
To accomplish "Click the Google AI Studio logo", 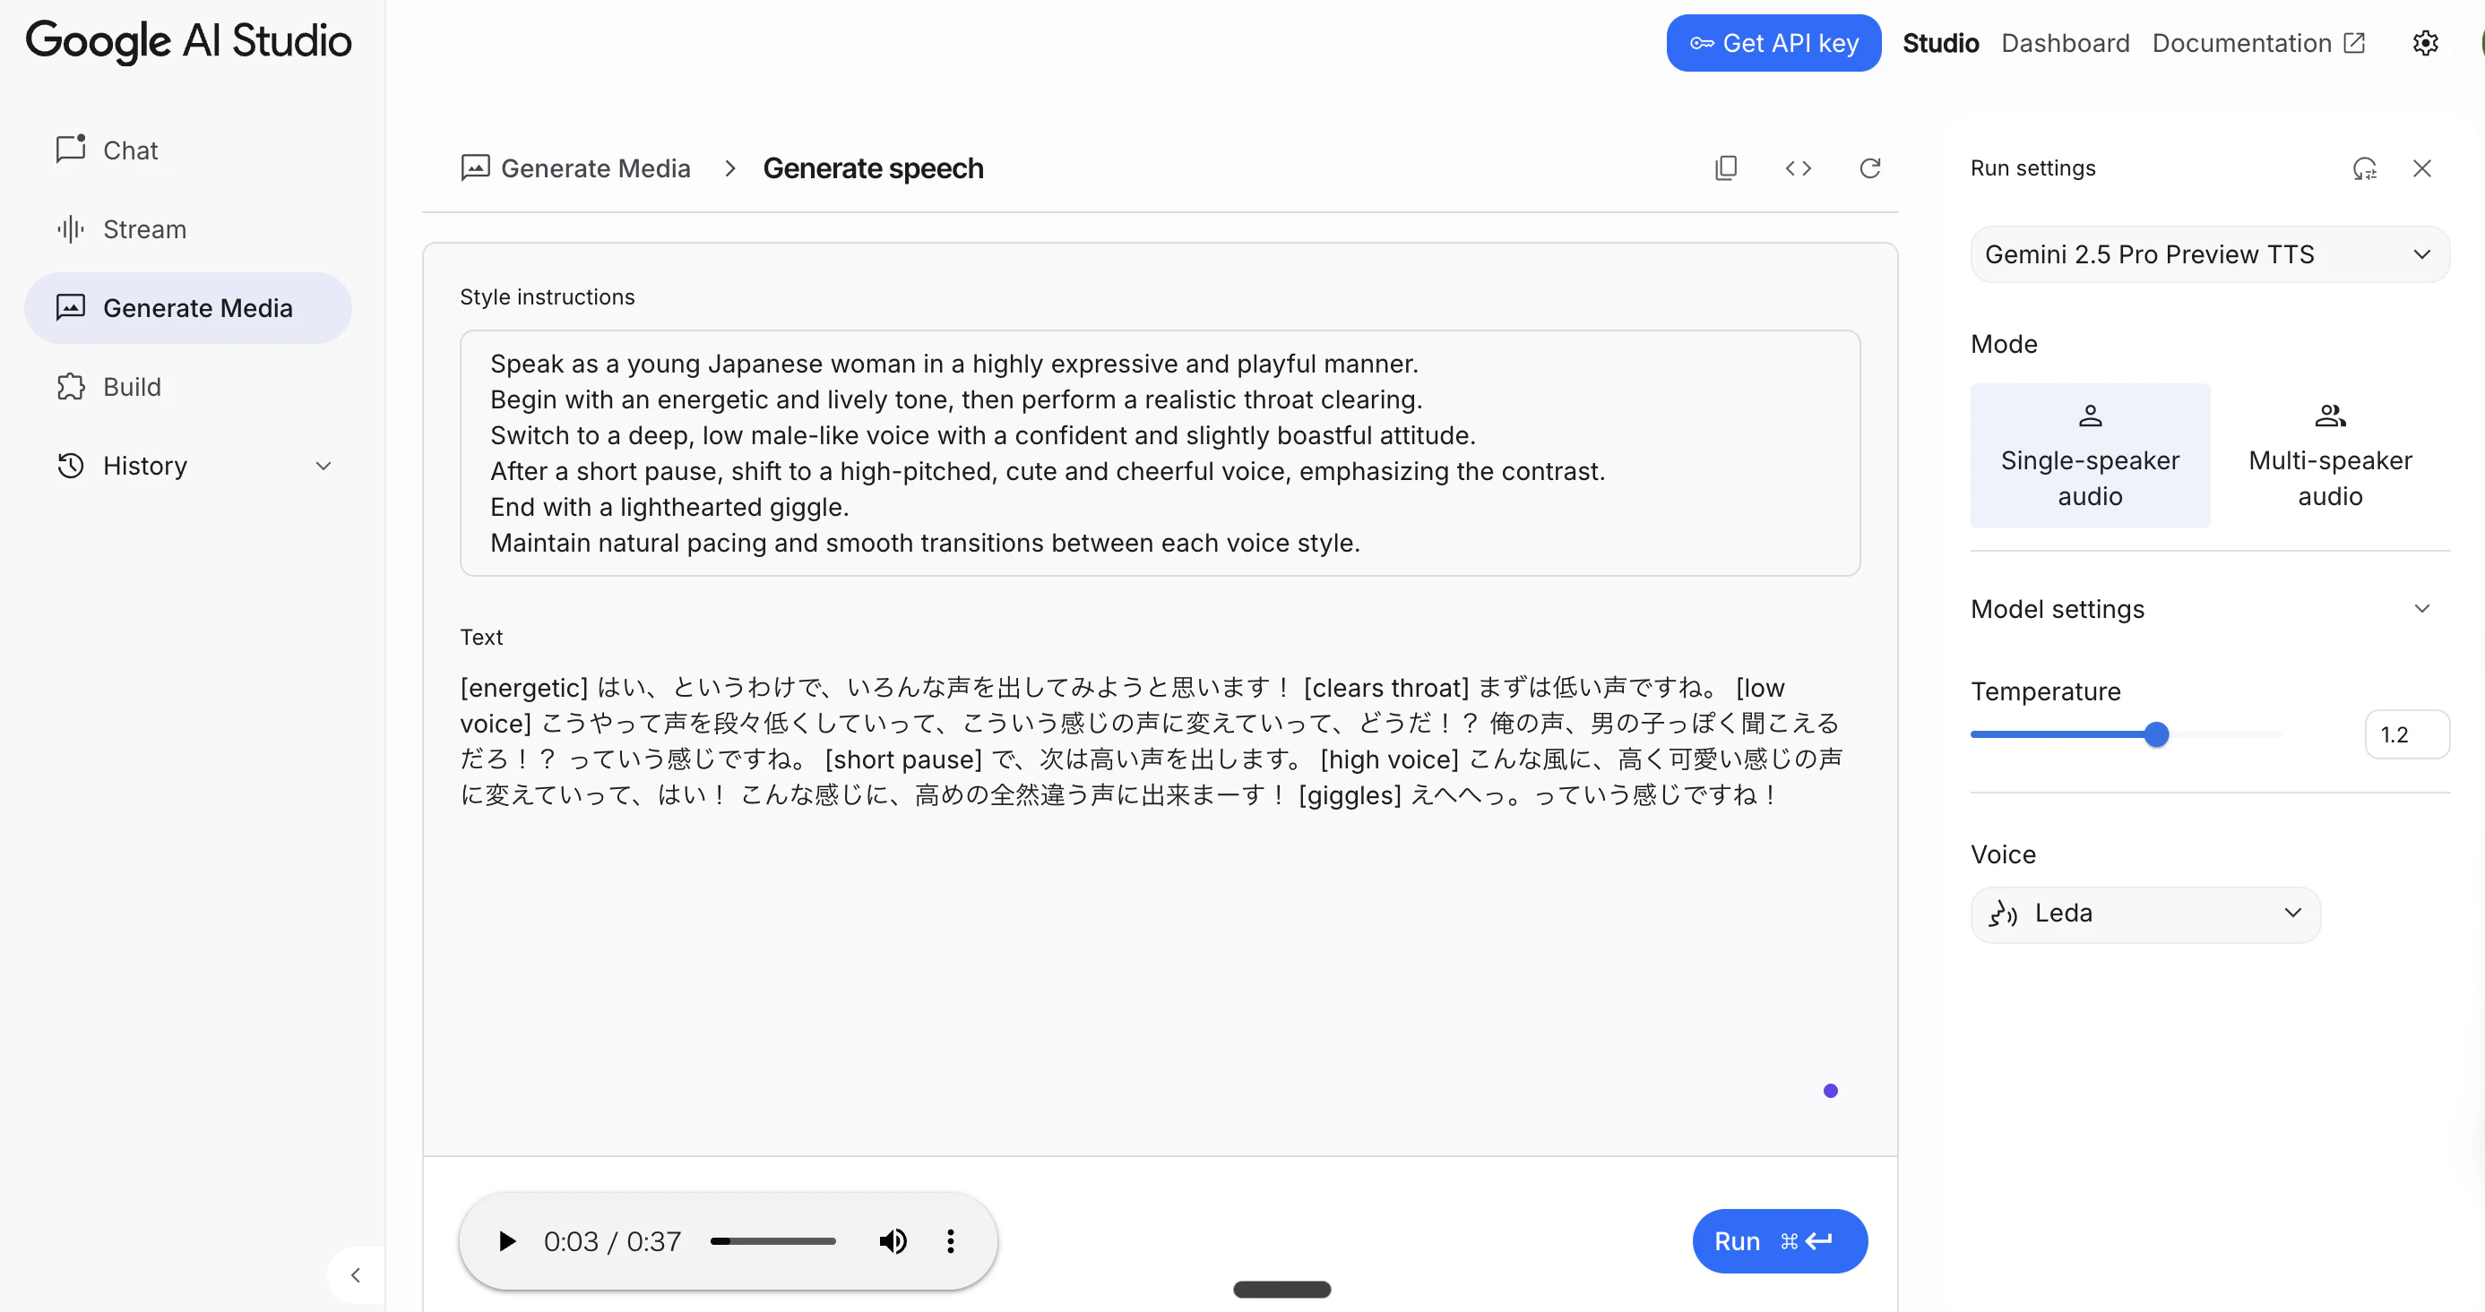I will point(188,42).
